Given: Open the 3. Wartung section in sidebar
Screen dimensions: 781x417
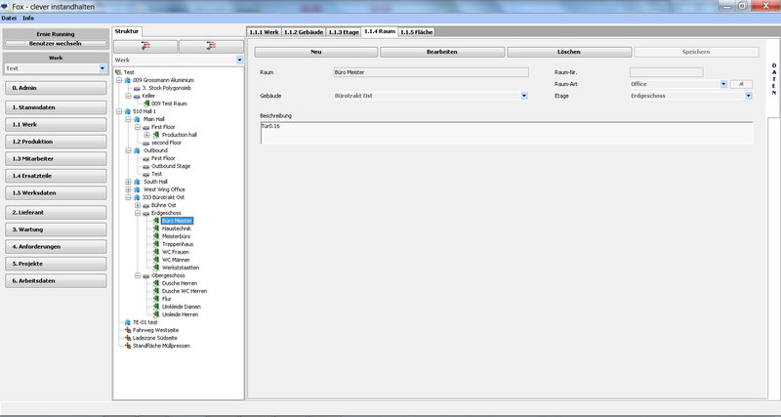Looking at the screenshot, I should (55, 229).
